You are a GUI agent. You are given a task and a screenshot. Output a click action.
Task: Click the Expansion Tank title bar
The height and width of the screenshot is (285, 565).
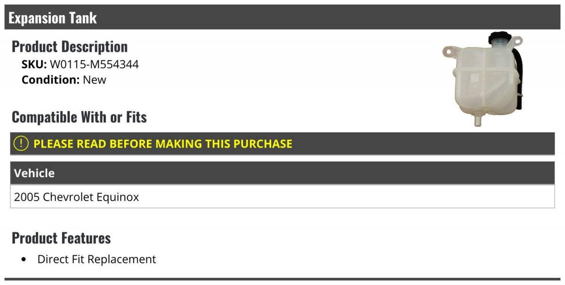pos(282,17)
